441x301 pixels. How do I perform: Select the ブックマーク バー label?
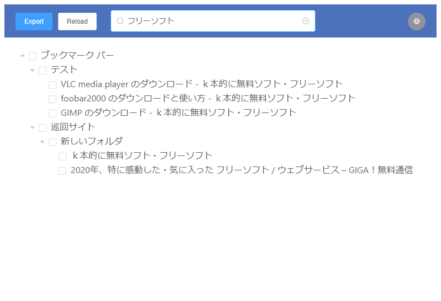77,55
